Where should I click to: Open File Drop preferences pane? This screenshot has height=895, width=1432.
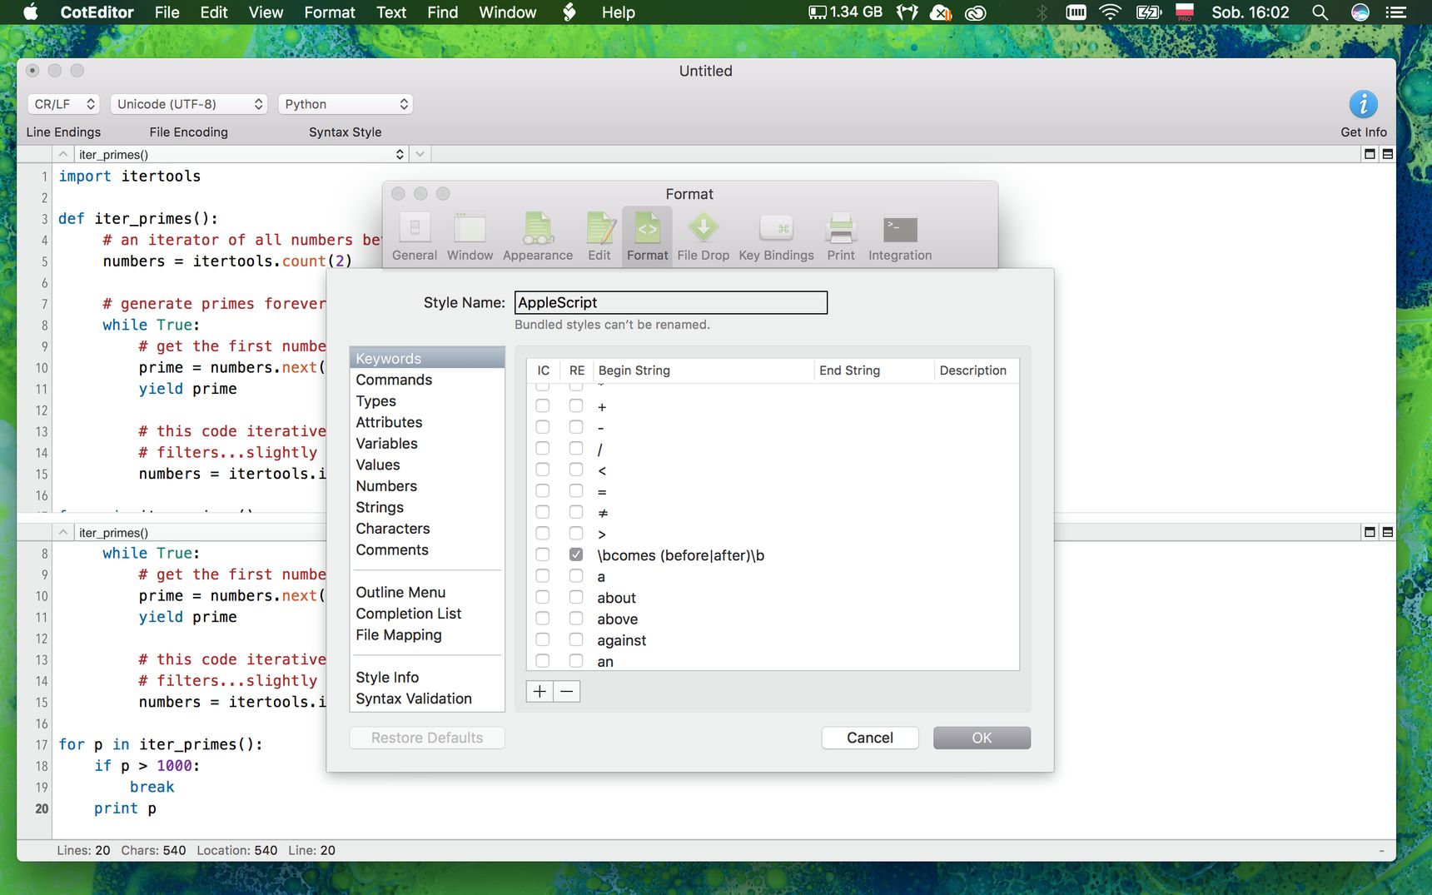coord(703,236)
